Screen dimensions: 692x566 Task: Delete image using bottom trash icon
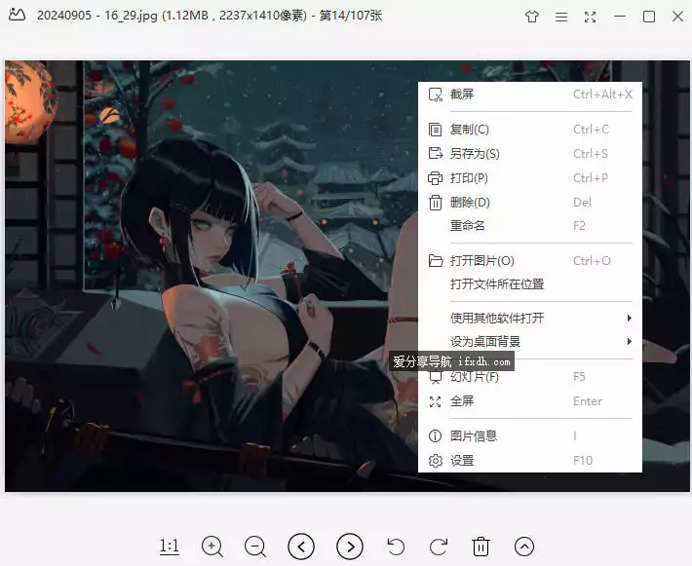pyautogui.click(x=481, y=547)
